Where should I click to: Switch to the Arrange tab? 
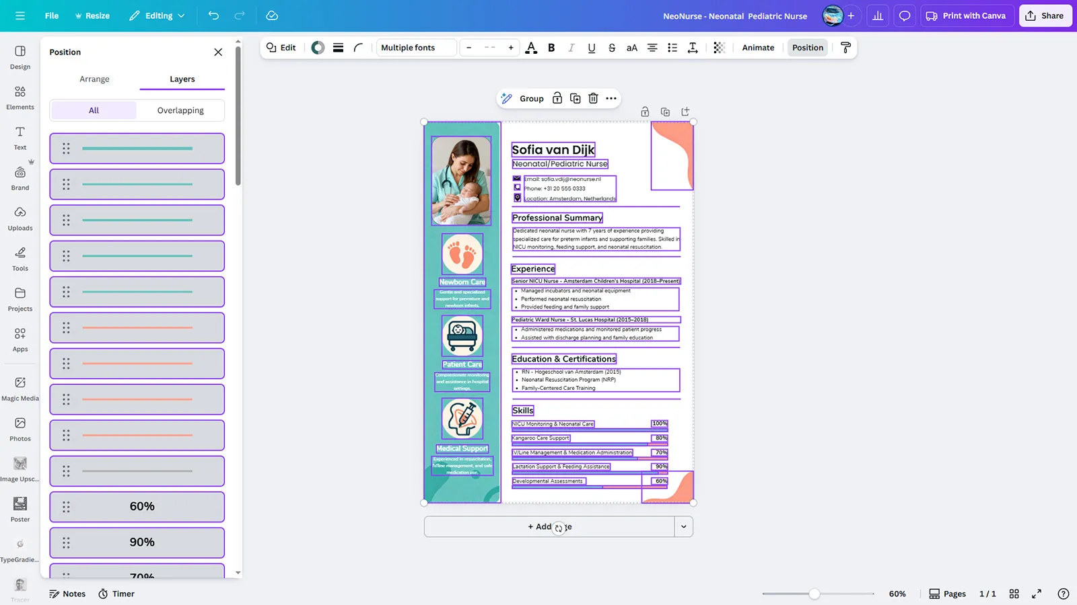click(94, 79)
